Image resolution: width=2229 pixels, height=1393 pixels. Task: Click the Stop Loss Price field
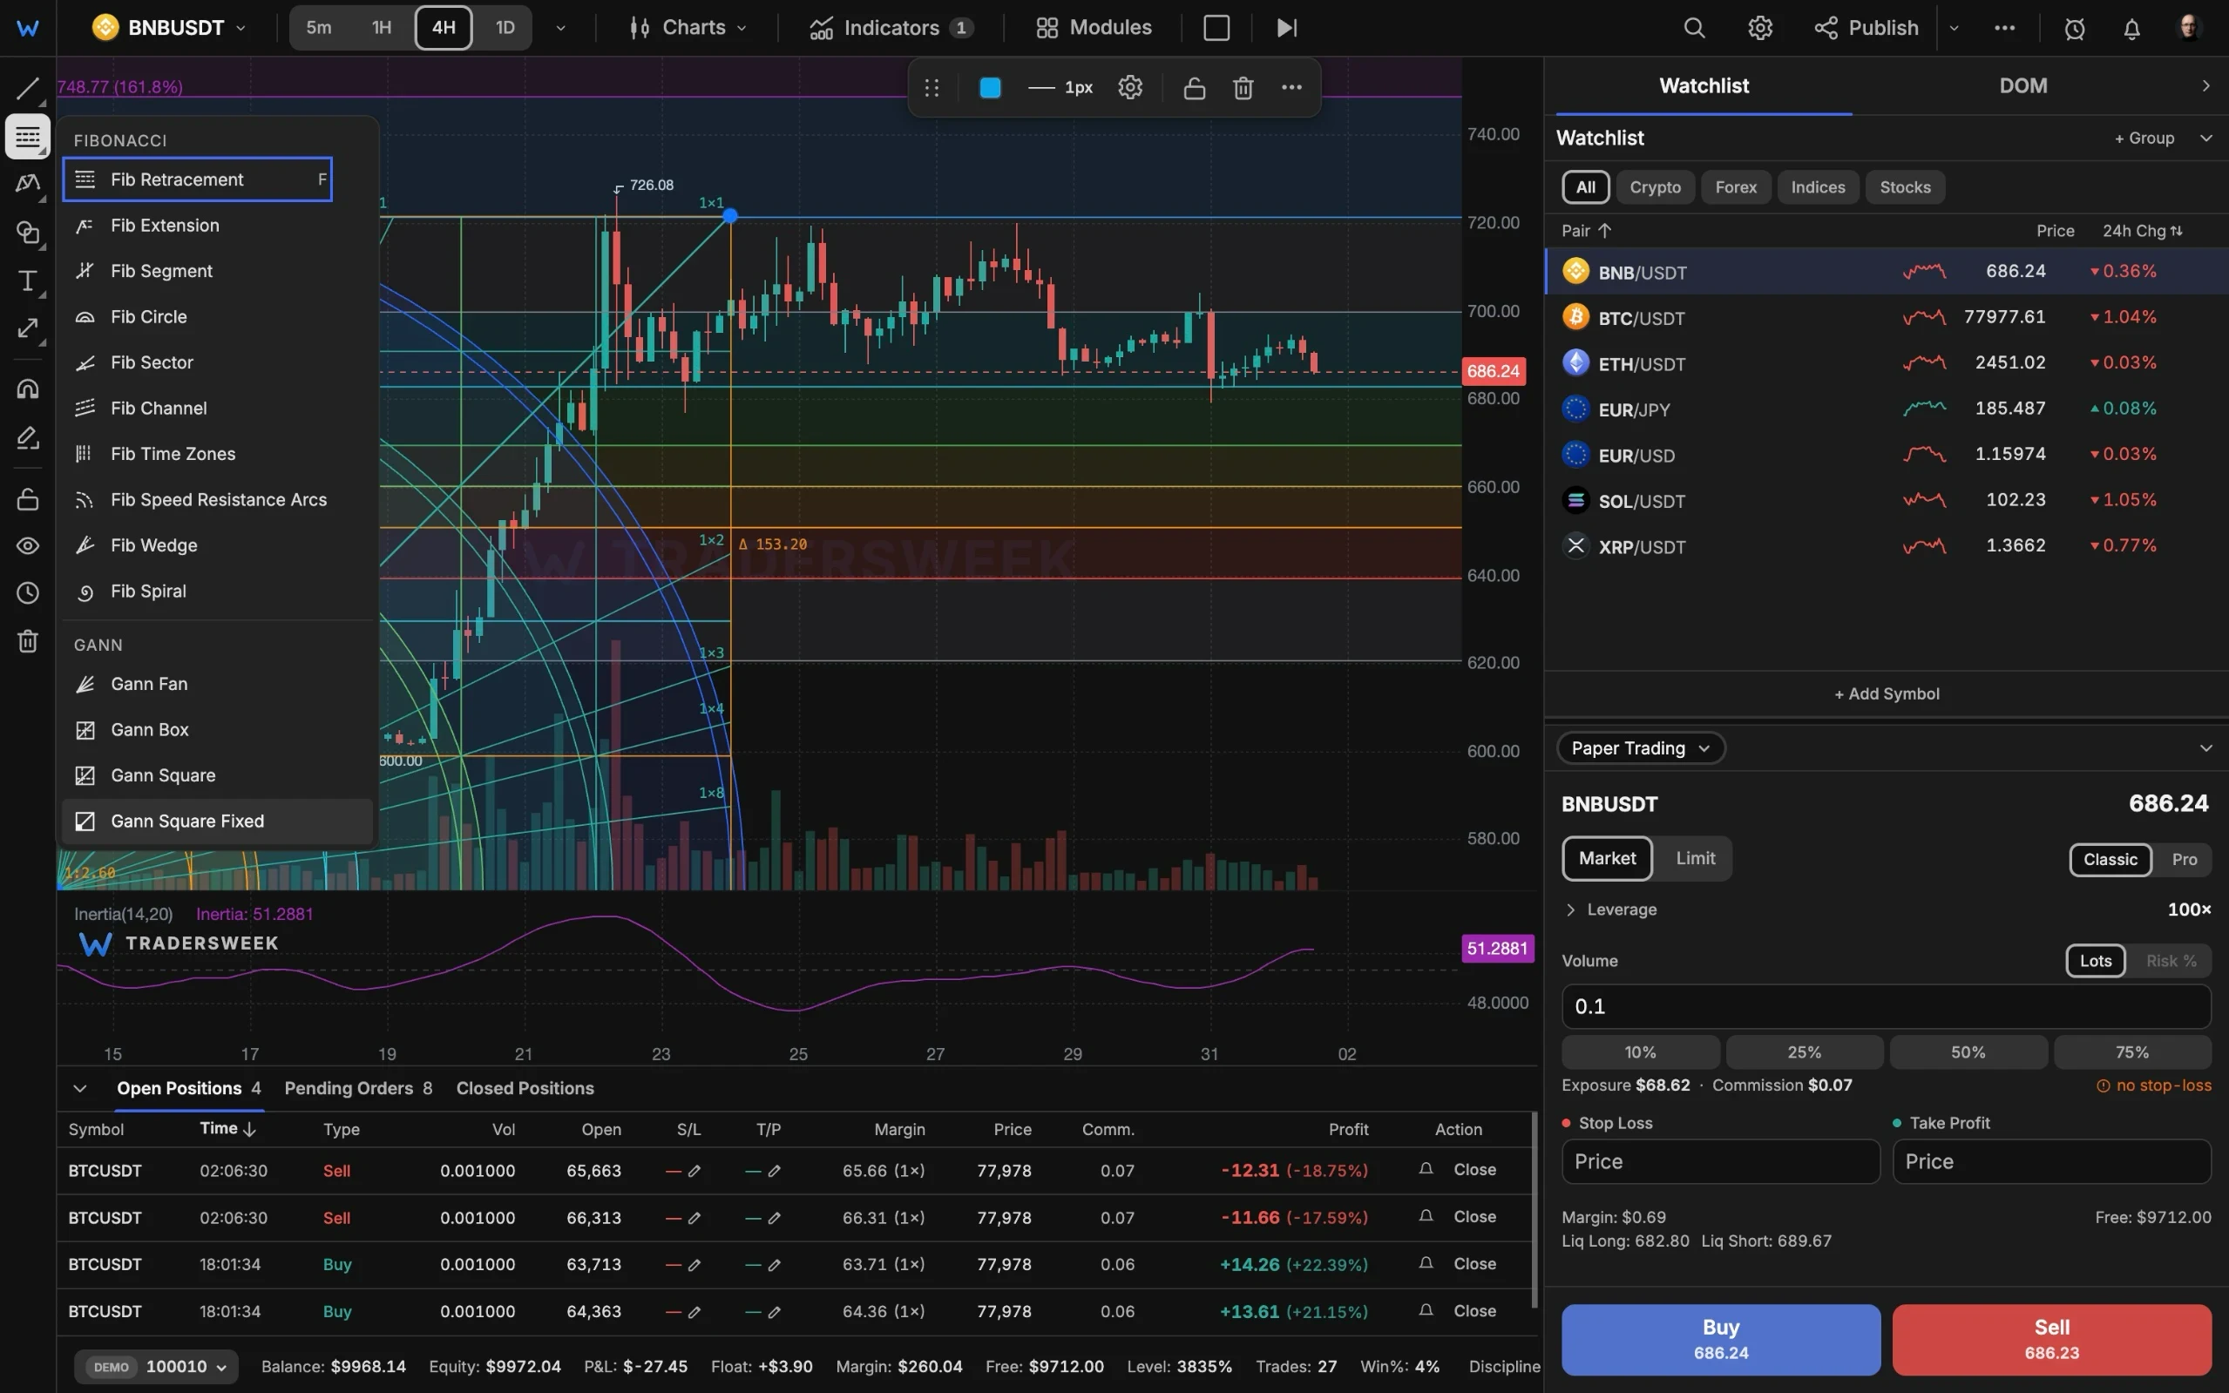[x=1720, y=1162]
